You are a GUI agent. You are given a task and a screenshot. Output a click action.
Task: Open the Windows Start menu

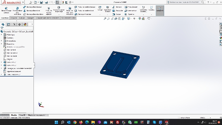(x=56, y=122)
